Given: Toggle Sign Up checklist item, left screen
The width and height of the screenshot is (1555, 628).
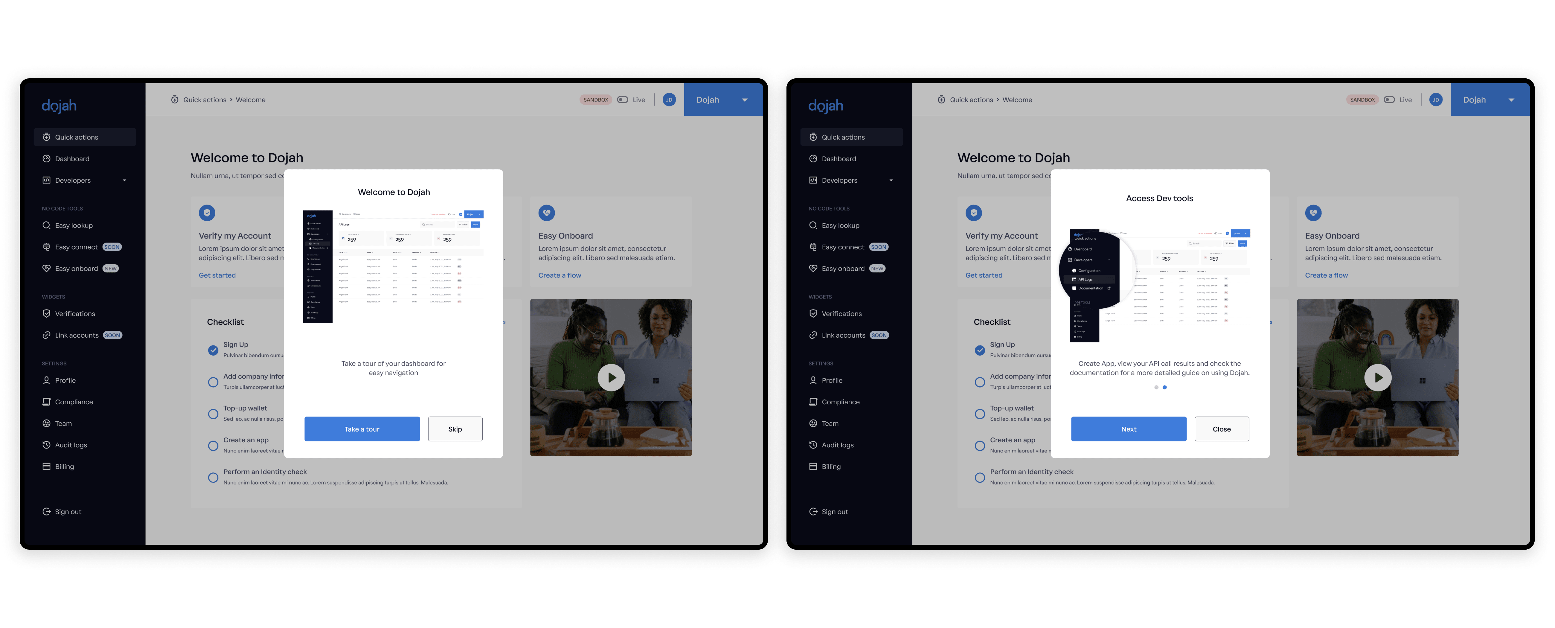Looking at the screenshot, I should [x=213, y=350].
